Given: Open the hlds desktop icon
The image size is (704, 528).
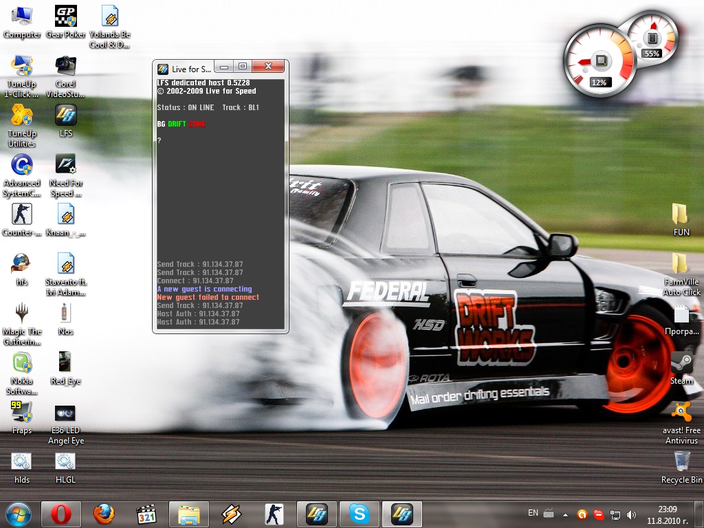Looking at the screenshot, I should tap(21, 467).
